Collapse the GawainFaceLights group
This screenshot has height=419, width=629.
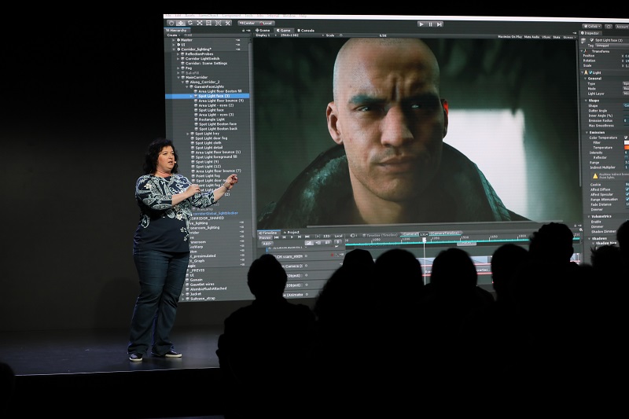pyautogui.click(x=187, y=86)
